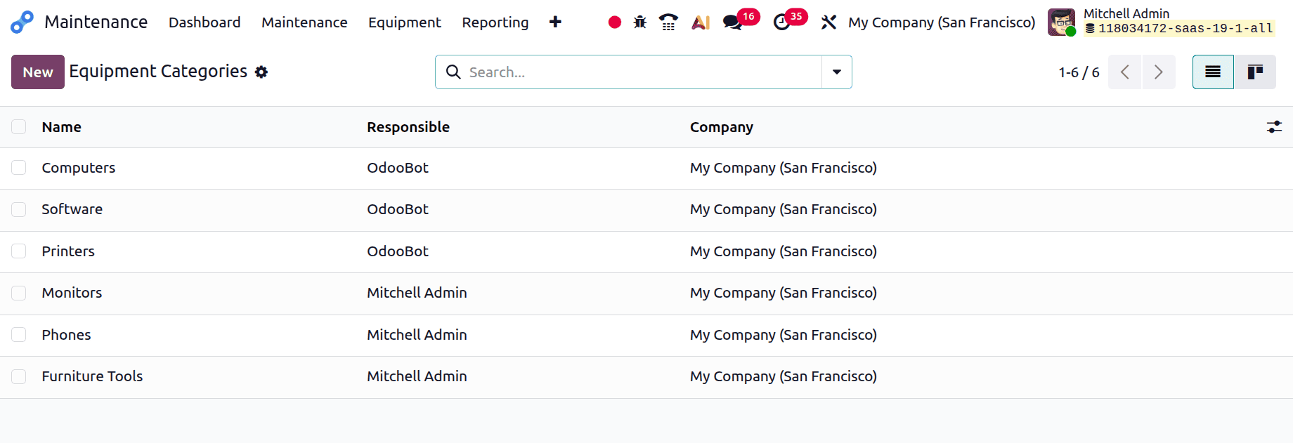The image size is (1293, 443).
Task: Go to next page of records
Action: coord(1159,72)
